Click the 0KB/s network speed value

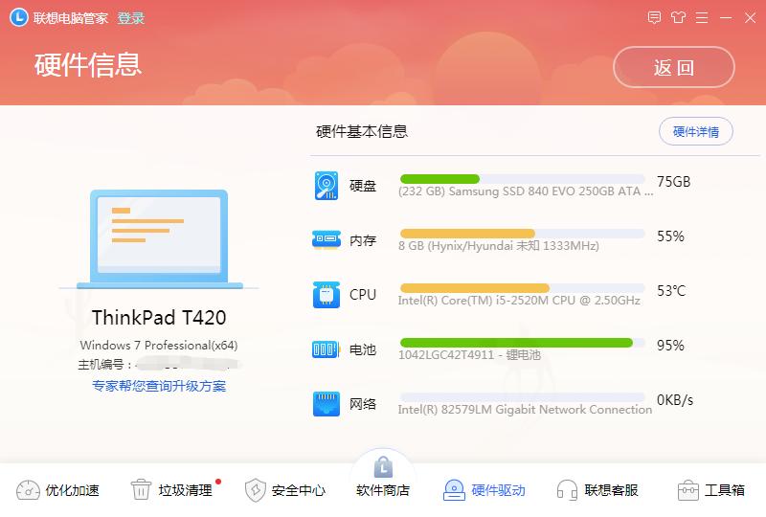(675, 400)
